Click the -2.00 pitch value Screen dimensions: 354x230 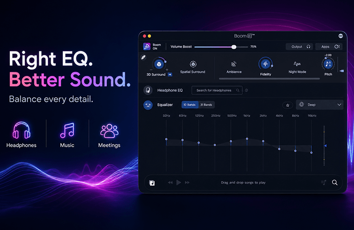coord(328,55)
